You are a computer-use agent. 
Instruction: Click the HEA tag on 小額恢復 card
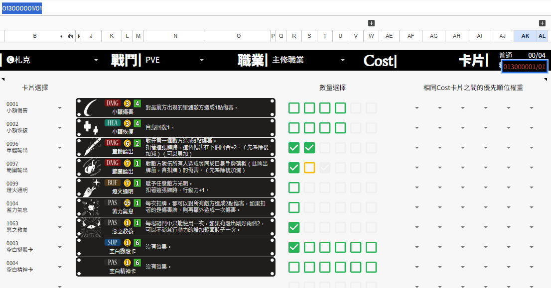click(x=113, y=123)
